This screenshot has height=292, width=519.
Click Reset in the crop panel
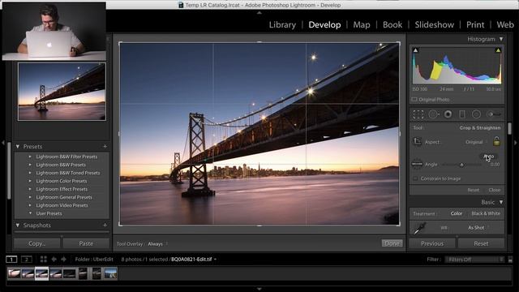point(473,190)
